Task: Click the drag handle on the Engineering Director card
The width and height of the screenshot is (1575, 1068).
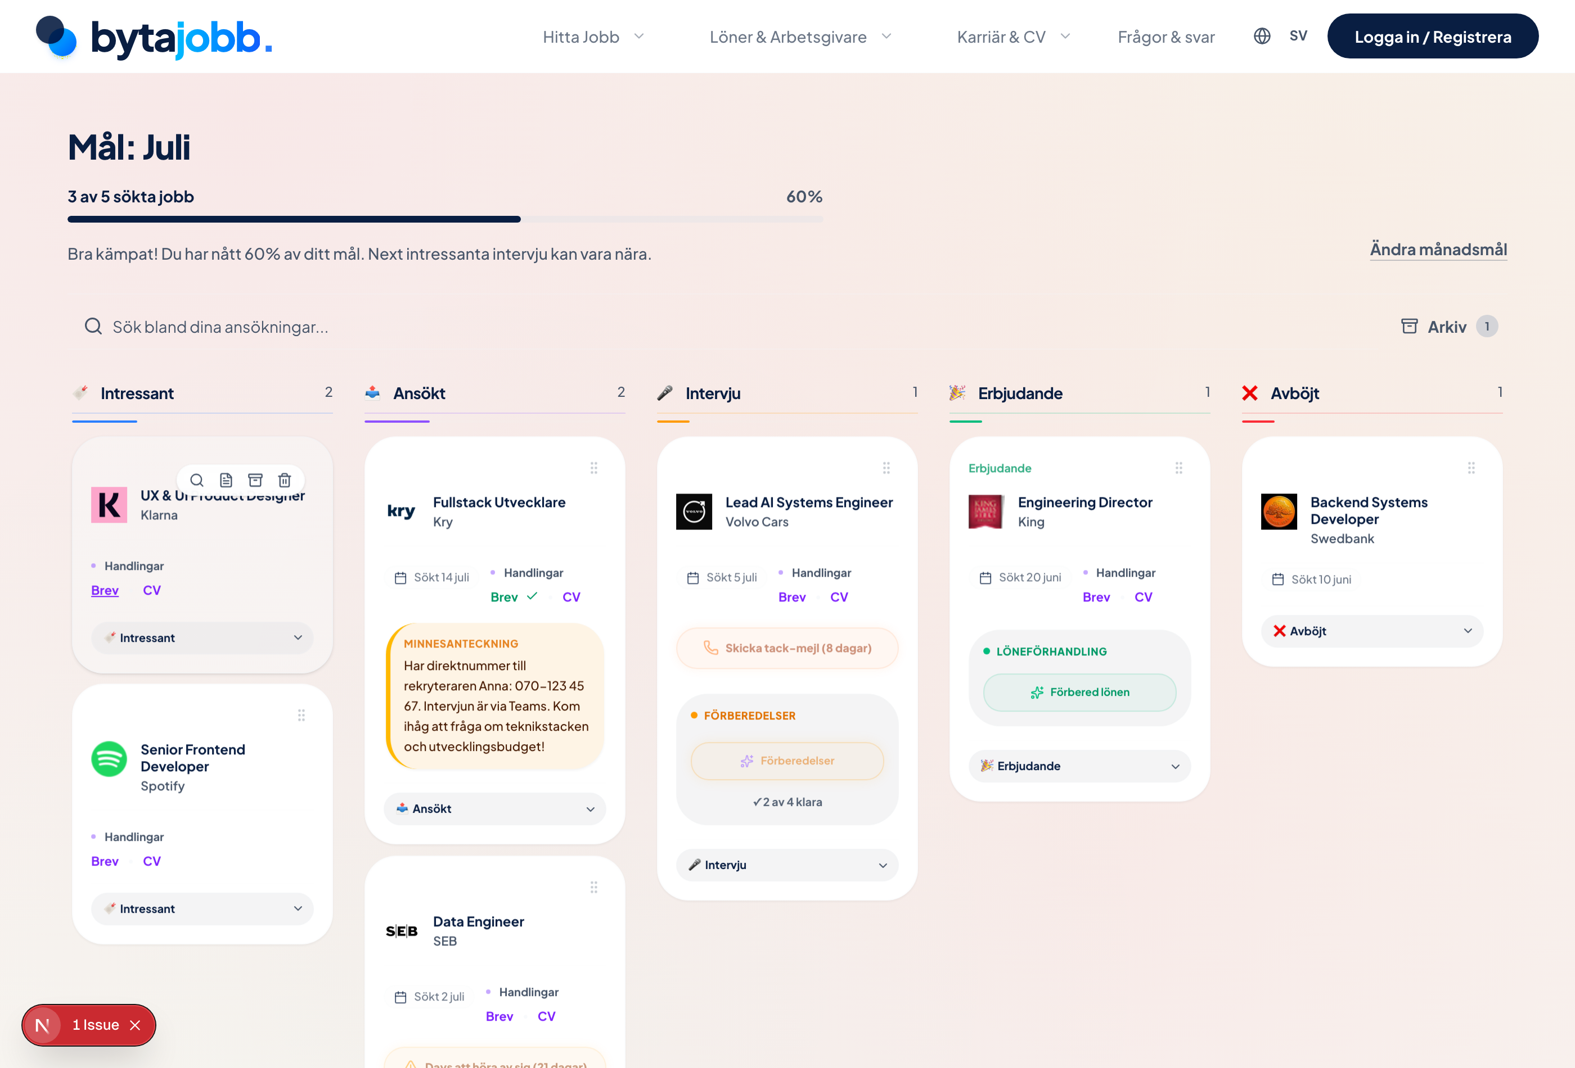Action: click(1178, 468)
